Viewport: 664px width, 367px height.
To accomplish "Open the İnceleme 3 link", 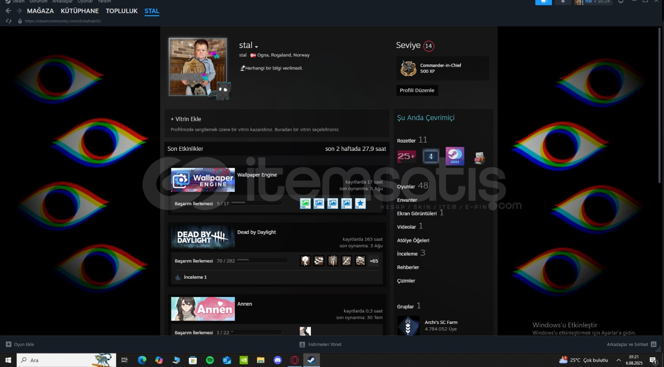I will click(411, 253).
